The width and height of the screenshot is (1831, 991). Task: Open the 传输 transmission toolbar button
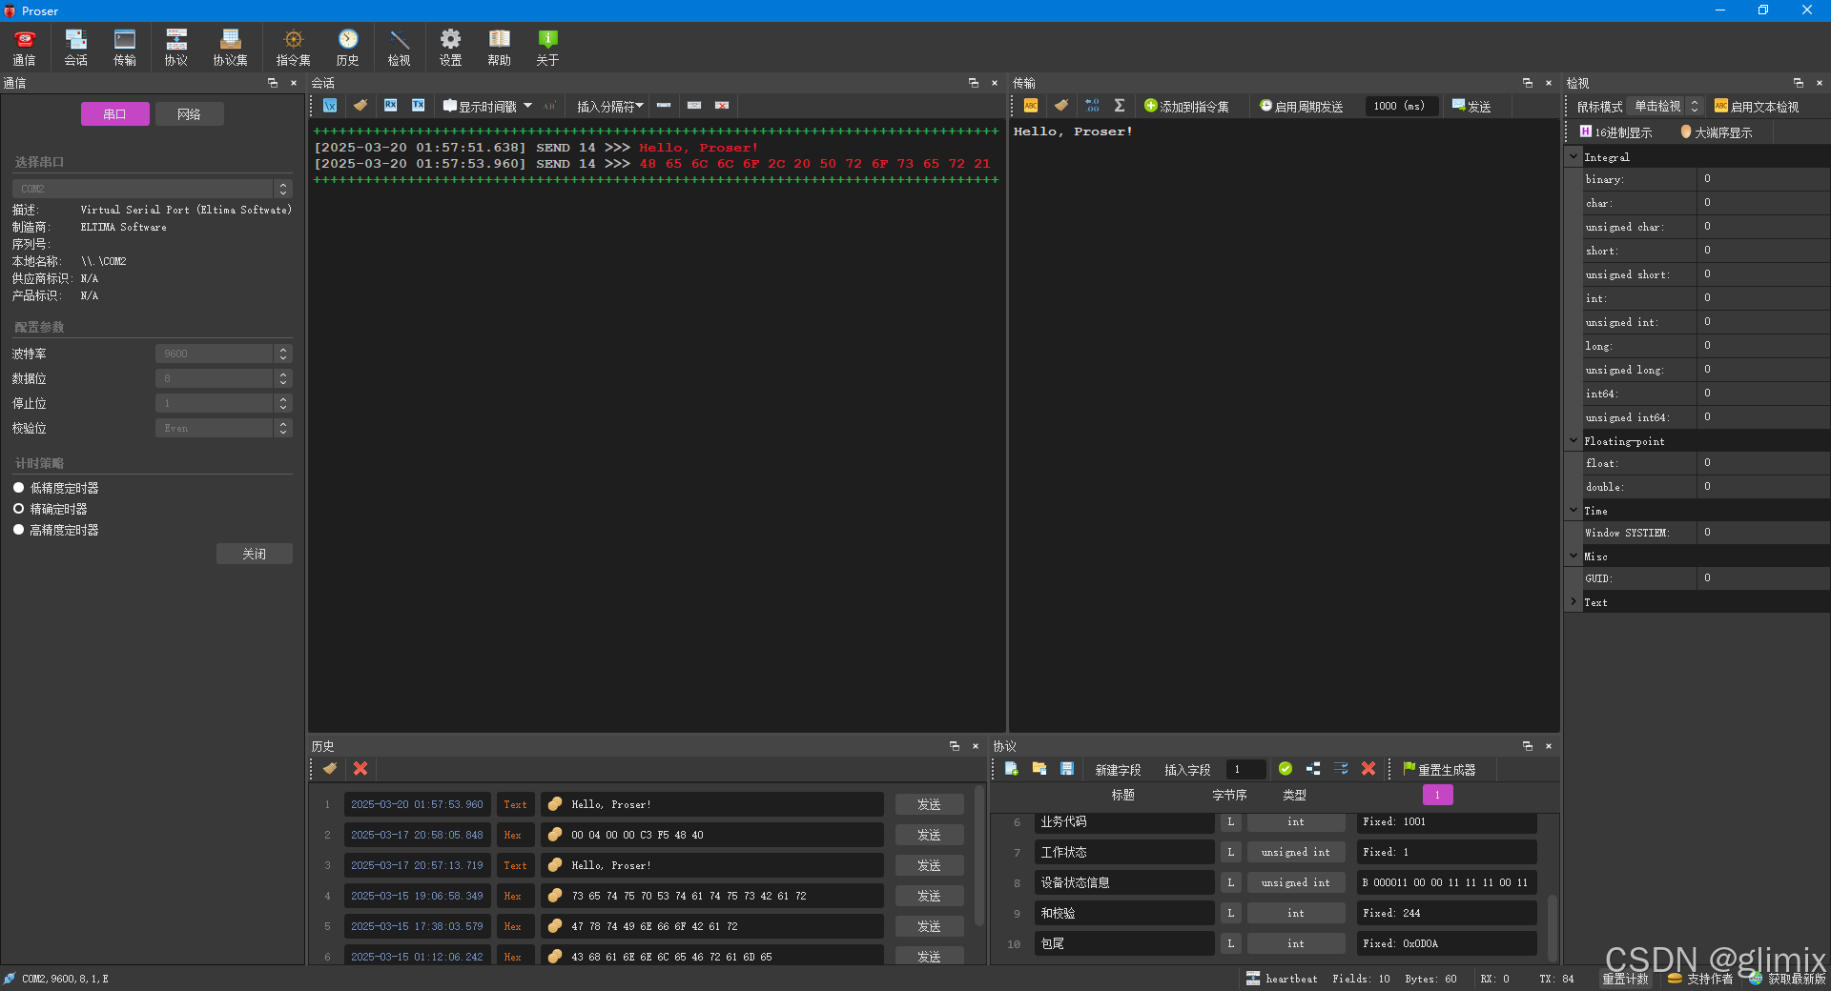click(125, 48)
